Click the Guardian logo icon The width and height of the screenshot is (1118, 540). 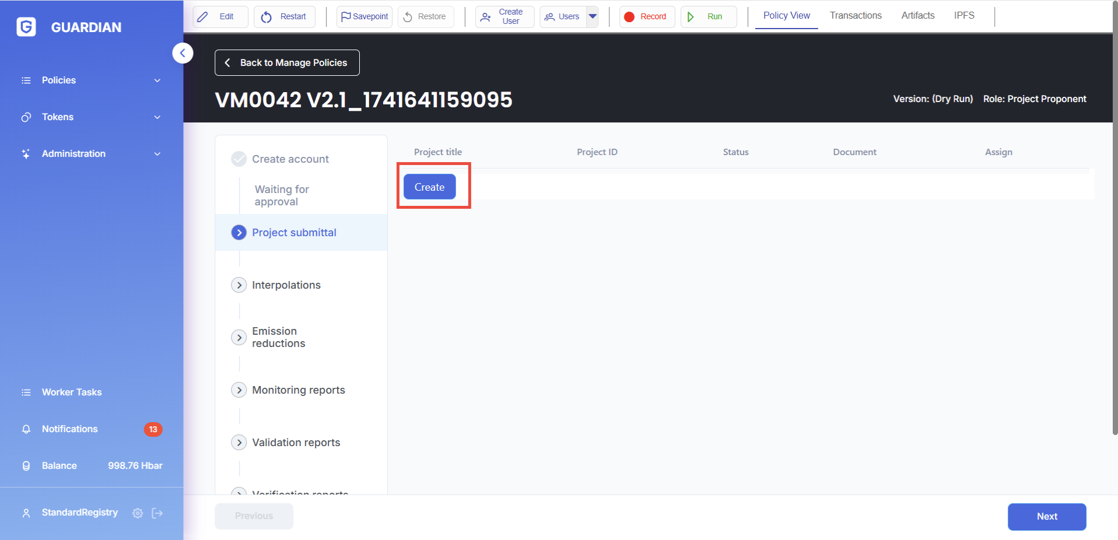[x=26, y=27]
